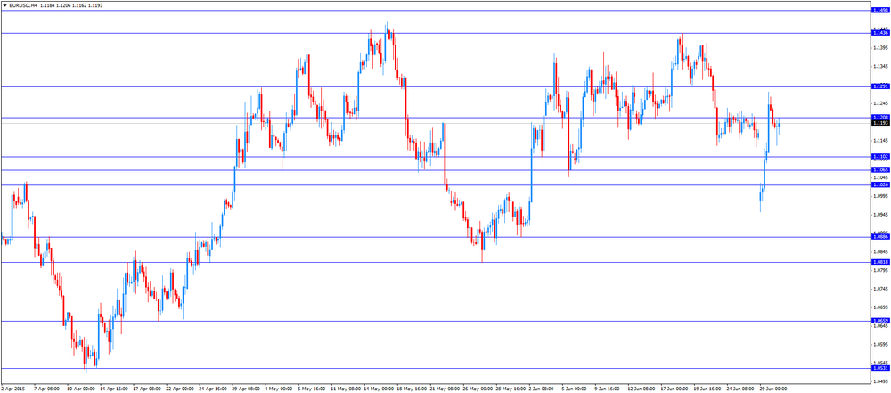Screen dimensions: 891x393
Task: Click the 18 May 16:00 time label
Action: (411, 389)
